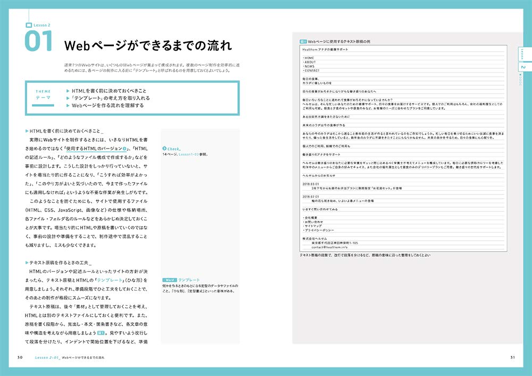
Task: Click the Check_ arrow icon
Action: coord(164,149)
